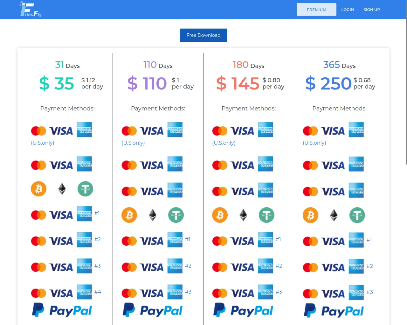The image size is (407, 325).
Task: Choose Ethereum icon in 110 Days plan
Action: [153, 215]
